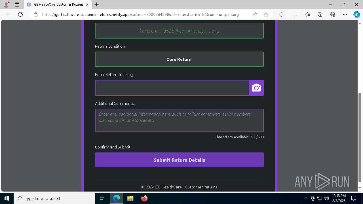This screenshot has width=363, height=204.
Task: Click the karen.harris518@commonspirit.org email field
Action: click(179, 31)
